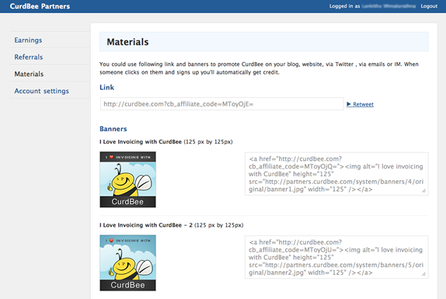Grab the resize handle of first code textarea

[423, 191]
